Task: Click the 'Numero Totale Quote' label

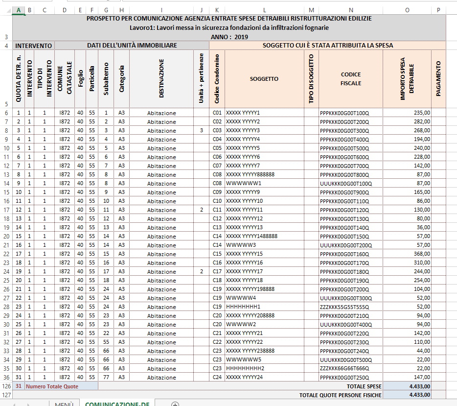Action: (x=52, y=386)
